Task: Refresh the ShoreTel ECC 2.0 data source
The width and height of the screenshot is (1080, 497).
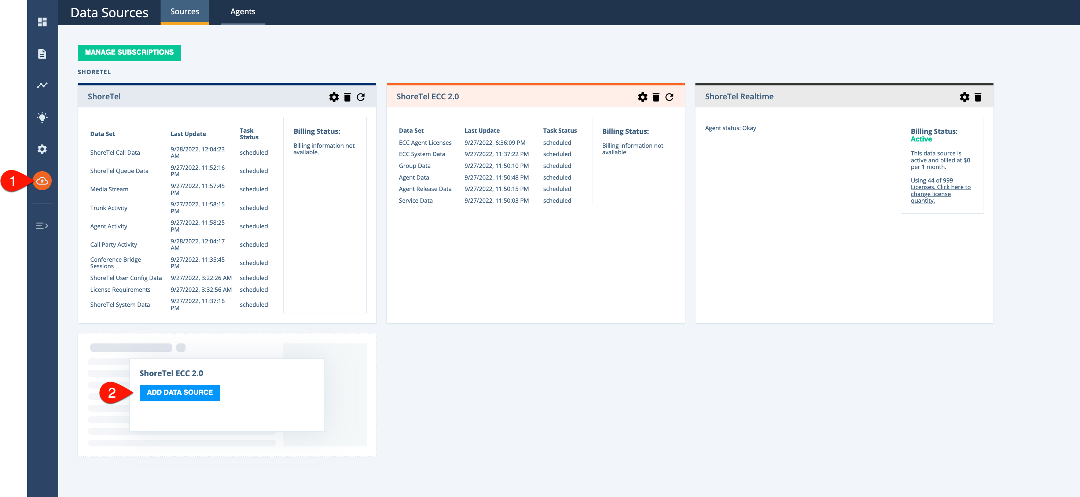Action: [x=669, y=97]
